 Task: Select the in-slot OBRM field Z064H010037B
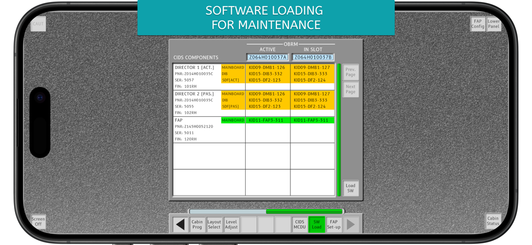(313, 58)
